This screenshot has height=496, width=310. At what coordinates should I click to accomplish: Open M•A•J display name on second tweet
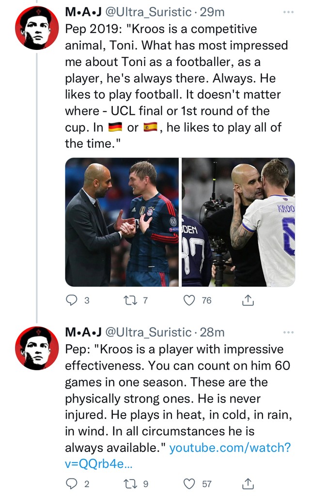click(x=83, y=332)
